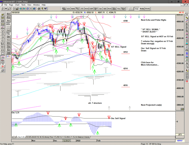The image size is (189, 145).
Task: Toggle the Moving Average study button
Action: pos(8,33)
